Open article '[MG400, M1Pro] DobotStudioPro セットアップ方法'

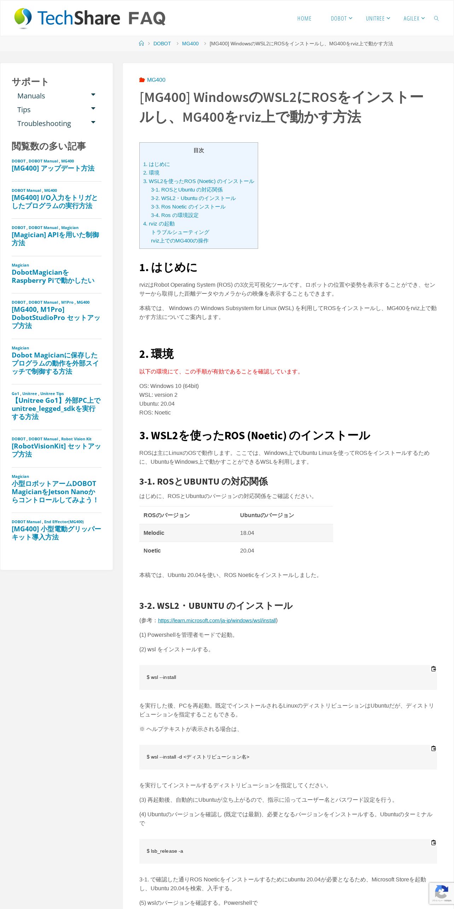tap(56, 318)
